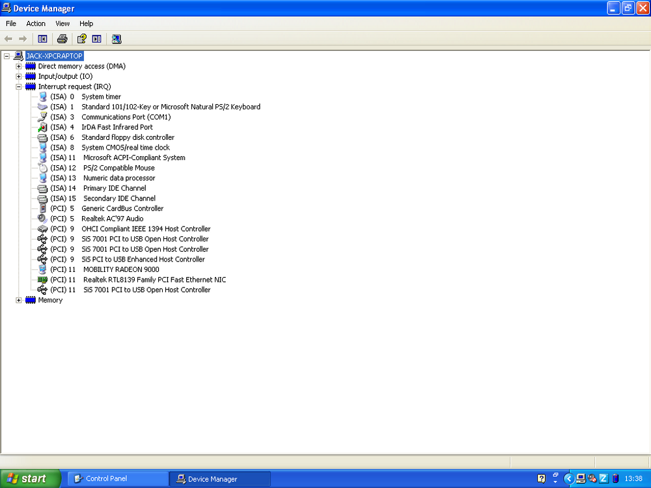Select Secondary IDE Channel entry

coord(120,198)
